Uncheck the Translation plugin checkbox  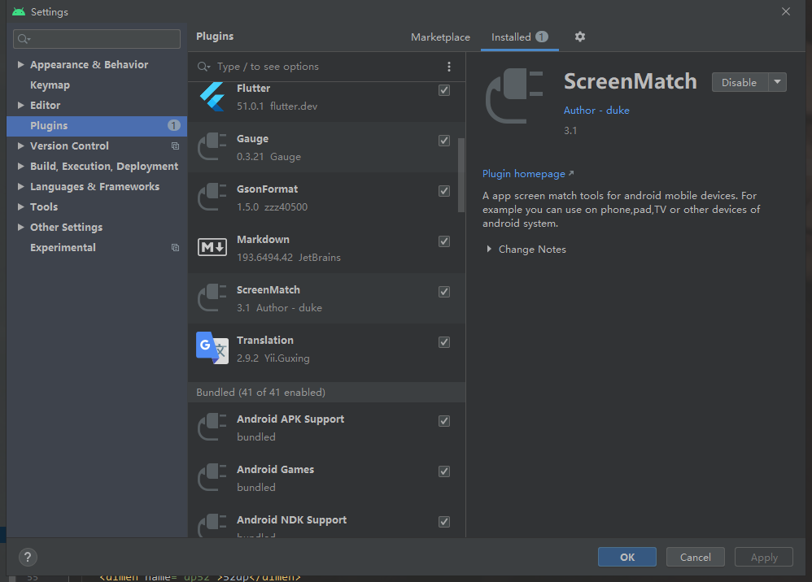(444, 342)
